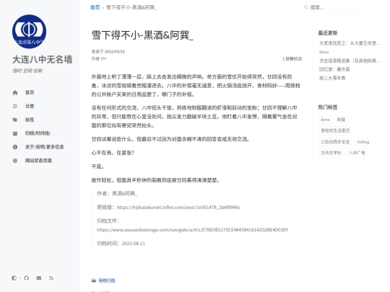This screenshot has height=292, width=390.
Task: Click the 发表于 2022/03/23 date text
Action: [x=108, y=52]
